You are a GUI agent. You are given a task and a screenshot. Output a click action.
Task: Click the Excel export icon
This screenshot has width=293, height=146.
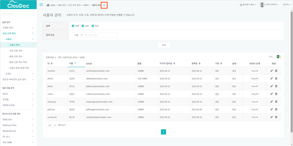pyautogui.click(x=279, y=57)
